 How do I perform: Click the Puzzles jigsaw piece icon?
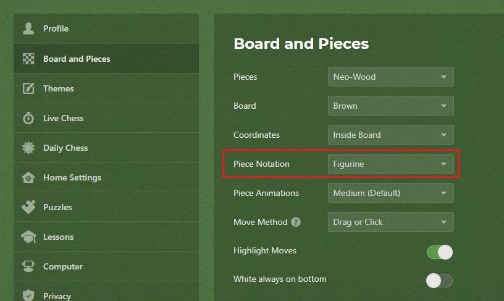[x=28, y=207]
